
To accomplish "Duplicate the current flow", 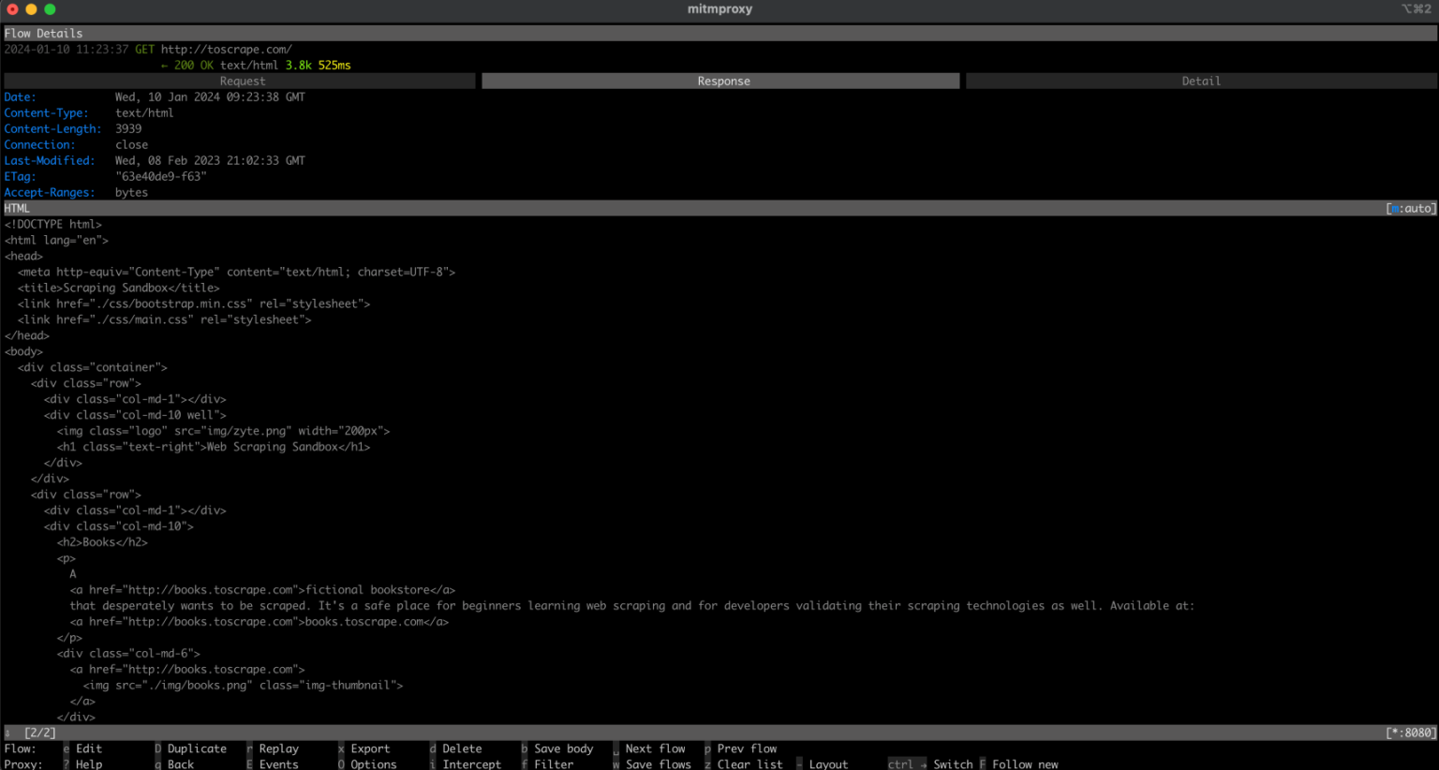I will pyautogui.click(x=197, y=748).
